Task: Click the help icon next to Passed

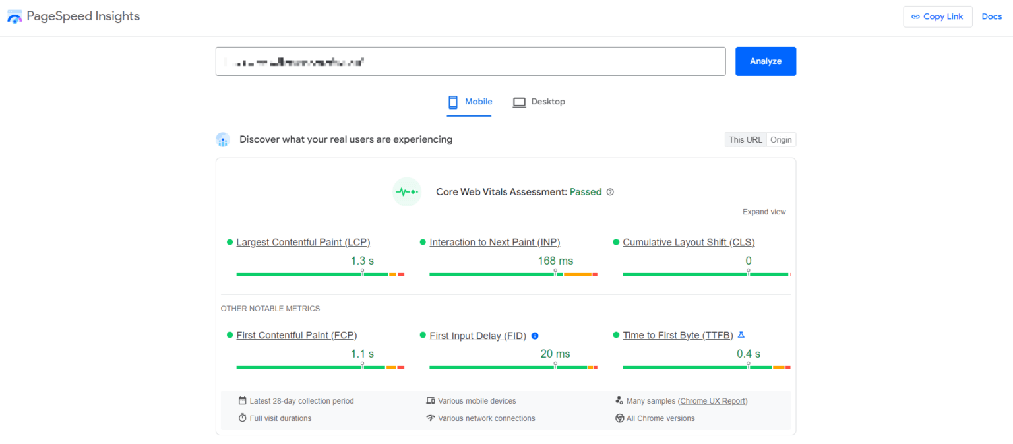Action: 610,191
